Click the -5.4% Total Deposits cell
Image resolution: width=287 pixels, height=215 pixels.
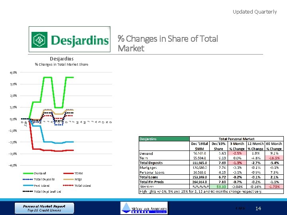click(x=274, y=163)
